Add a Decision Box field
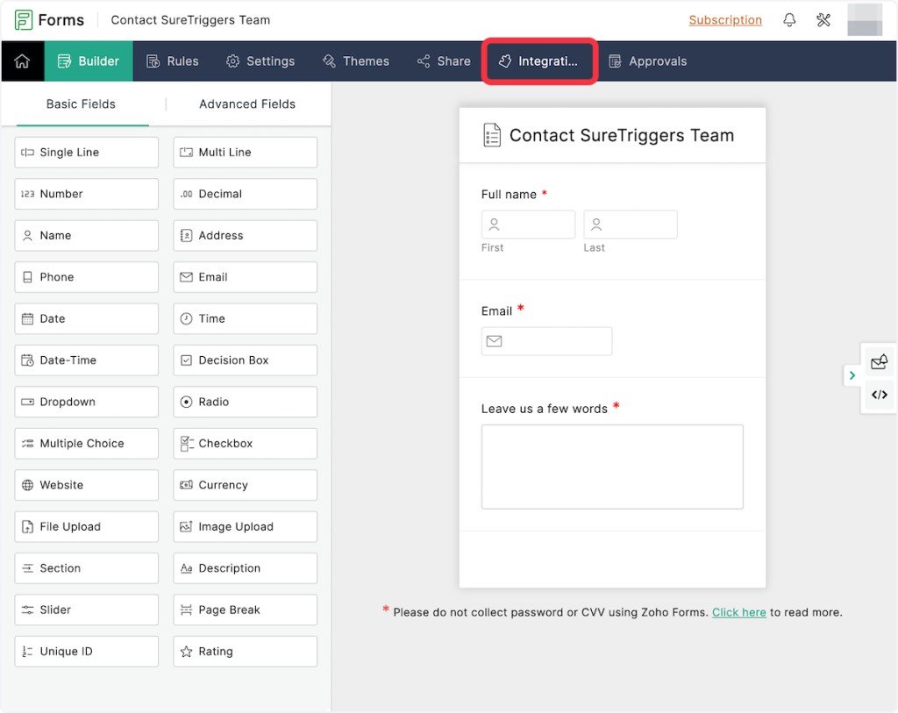 245,360
